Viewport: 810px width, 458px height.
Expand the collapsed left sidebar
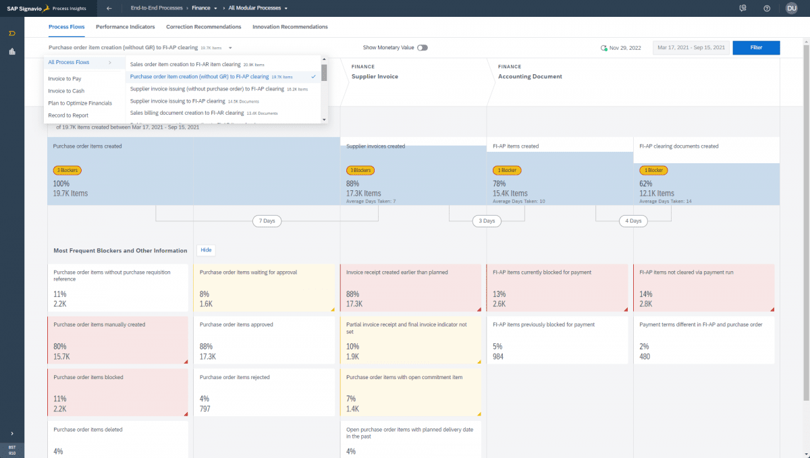[x=11, y=434]
